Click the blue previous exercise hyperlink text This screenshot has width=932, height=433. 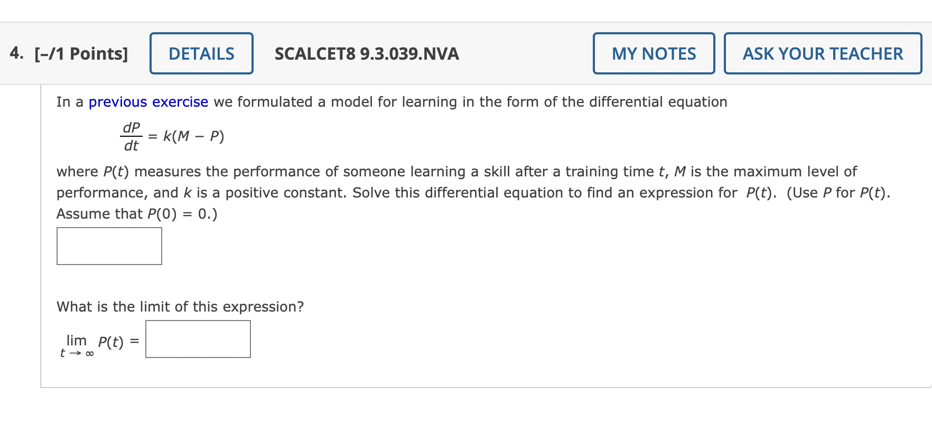click(148, 101)
